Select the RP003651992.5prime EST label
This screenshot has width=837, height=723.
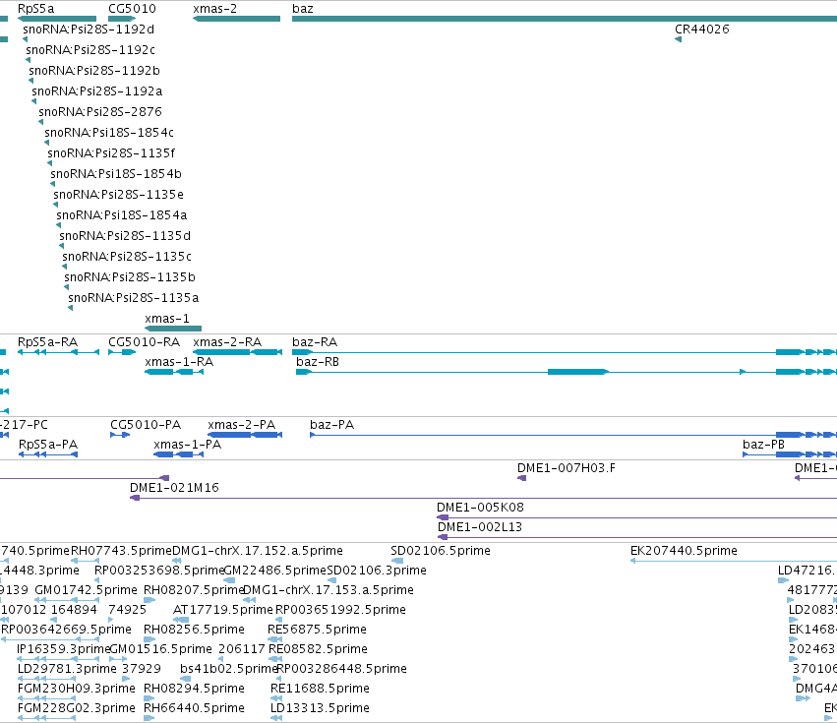point(340,610)
